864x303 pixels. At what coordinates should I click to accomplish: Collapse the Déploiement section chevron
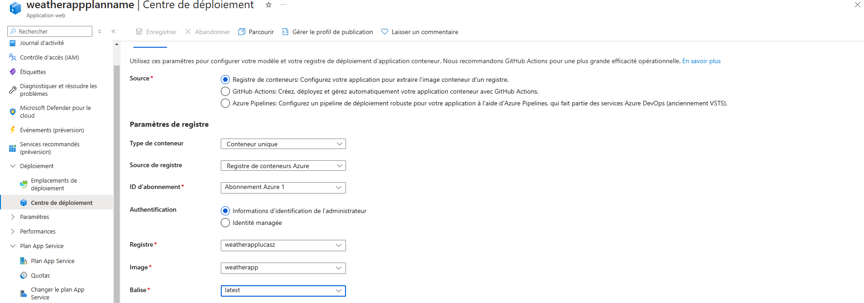13,166
